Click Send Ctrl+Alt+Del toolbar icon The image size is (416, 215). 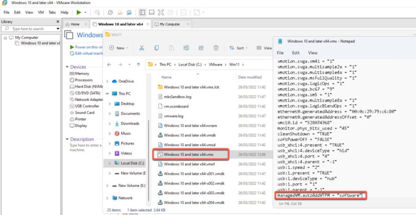coord(97,12)
